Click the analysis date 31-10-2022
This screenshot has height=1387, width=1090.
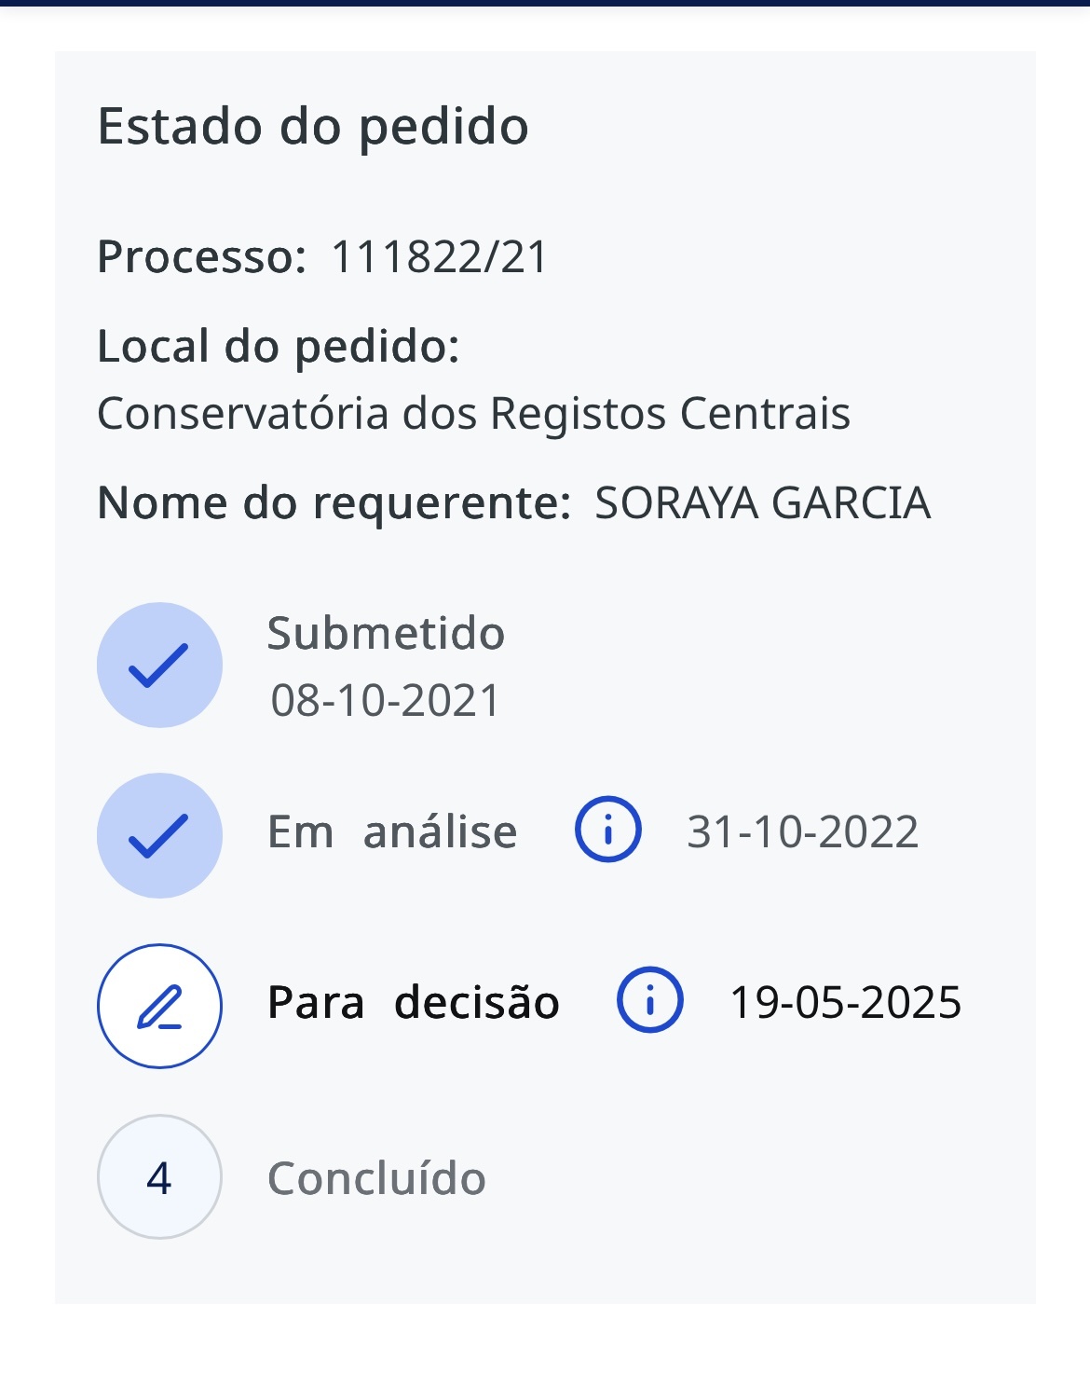(803, 831)
